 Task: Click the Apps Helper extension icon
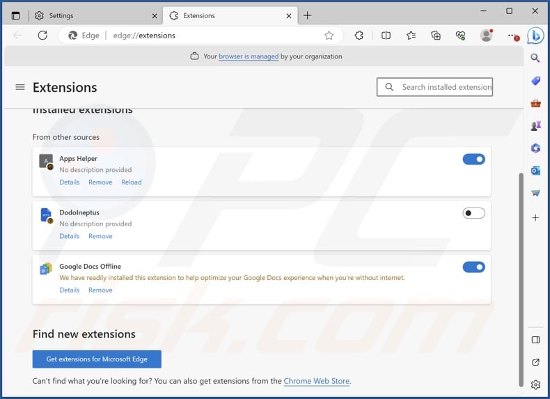[46, 162]
